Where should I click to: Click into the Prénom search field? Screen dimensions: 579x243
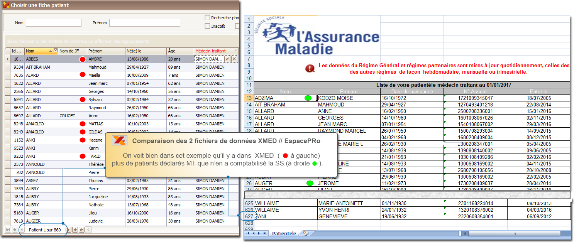click(x=144, y=23)
